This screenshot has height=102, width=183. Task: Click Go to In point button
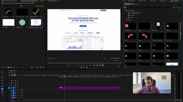click(x=79, y=65)
